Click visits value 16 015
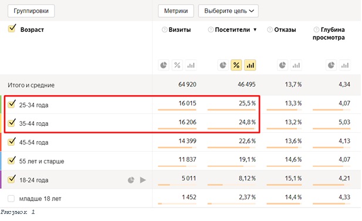 point(187,103)
